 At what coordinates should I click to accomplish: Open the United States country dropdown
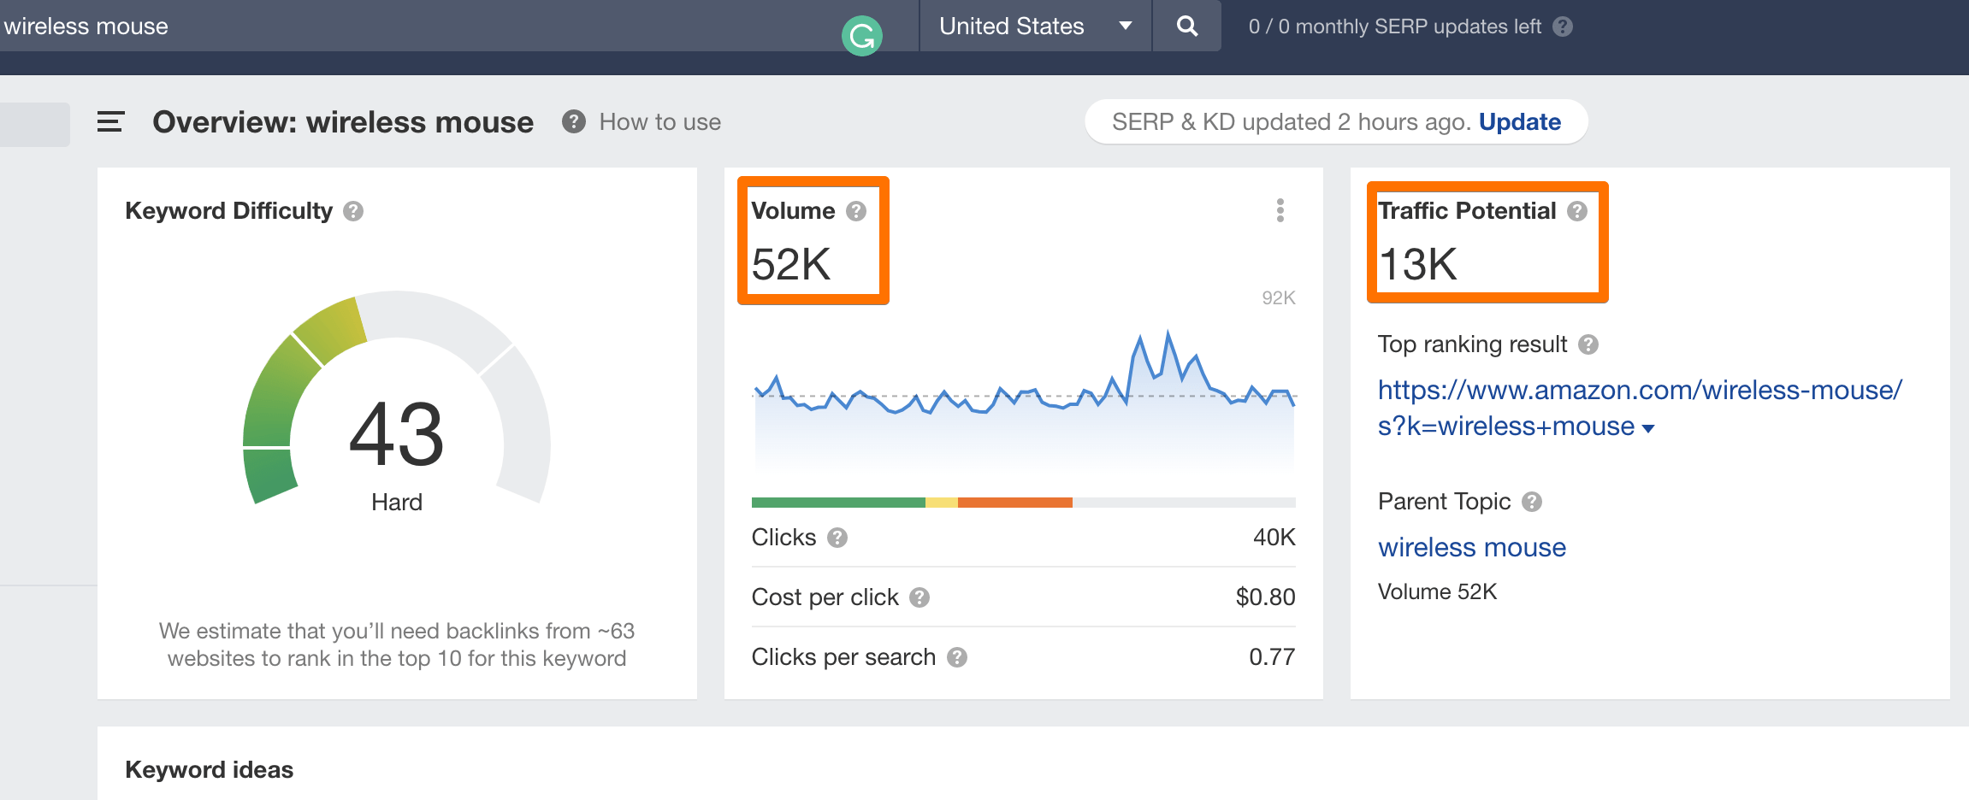[x=1034, y=26]
